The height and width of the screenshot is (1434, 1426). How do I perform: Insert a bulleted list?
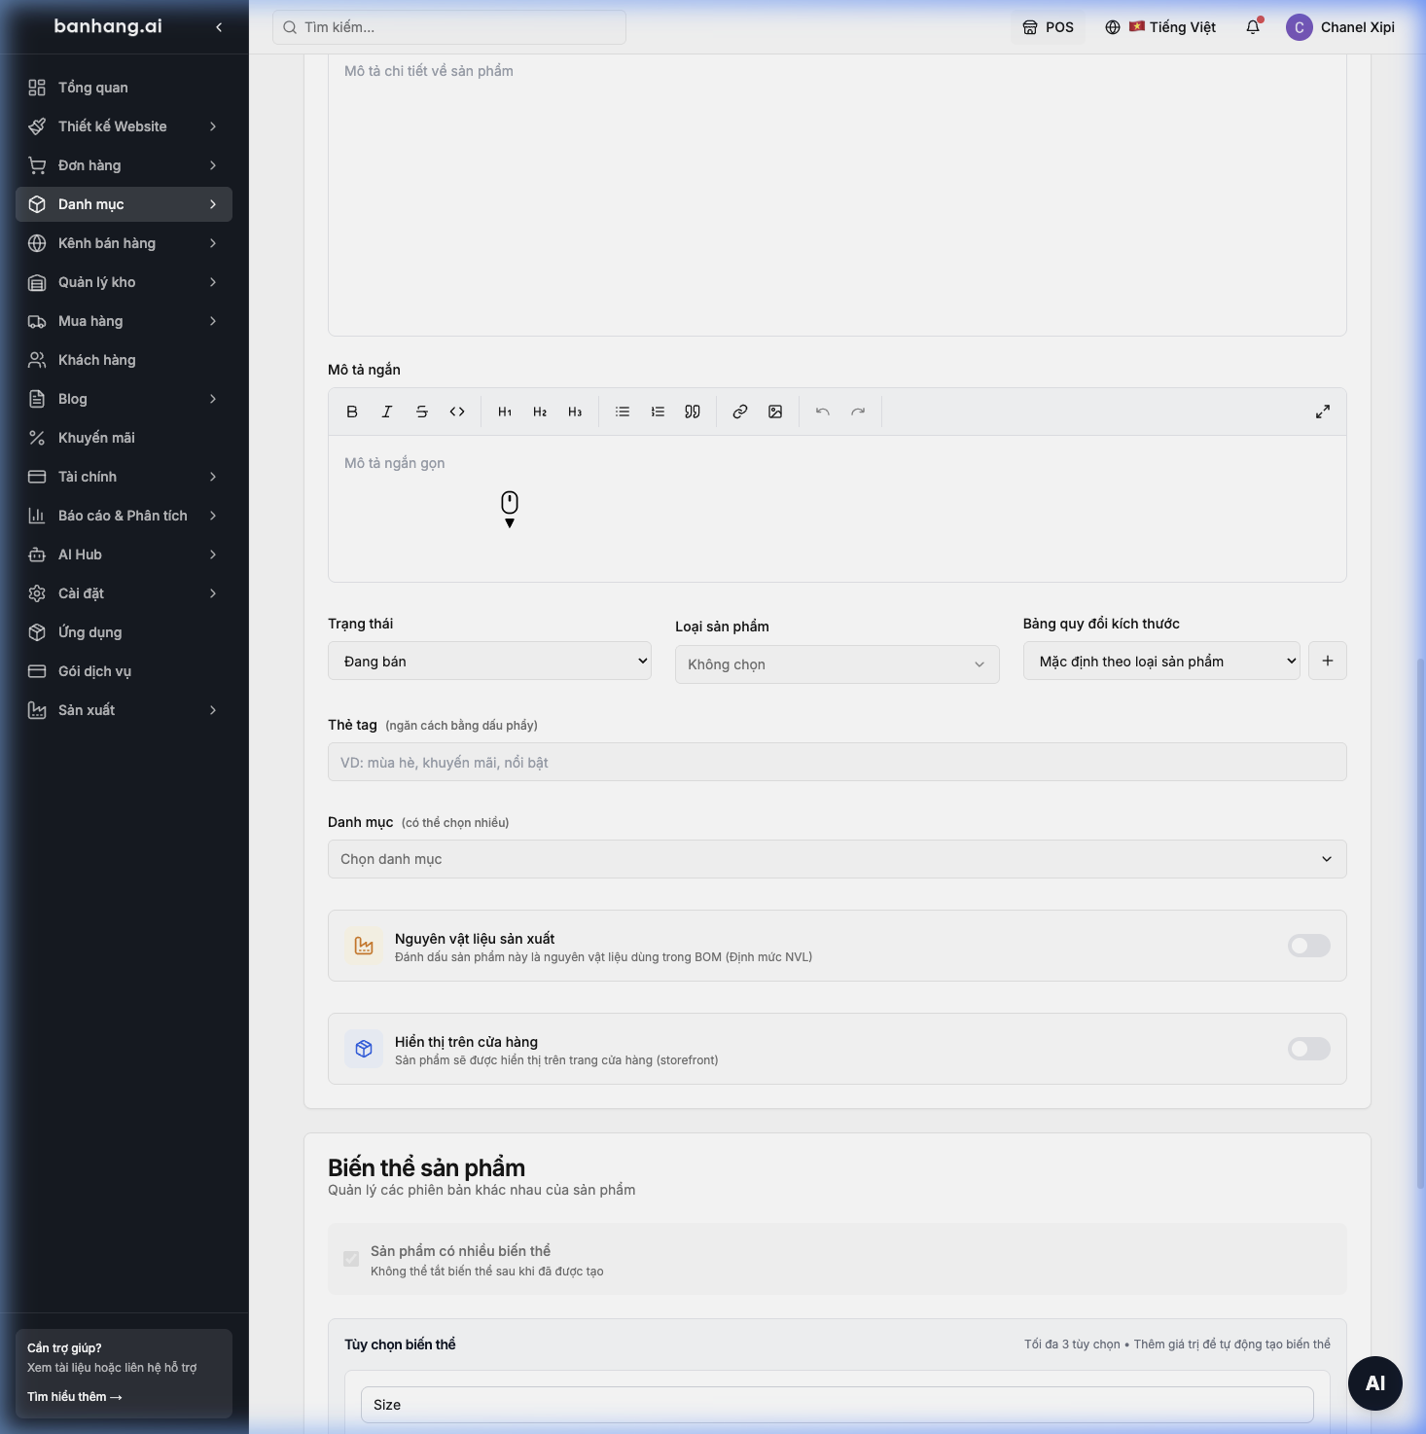(x=623, y=412)
